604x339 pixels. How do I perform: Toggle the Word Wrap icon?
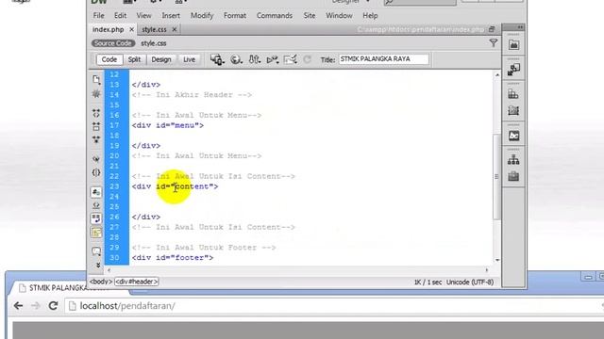point(96,218)
